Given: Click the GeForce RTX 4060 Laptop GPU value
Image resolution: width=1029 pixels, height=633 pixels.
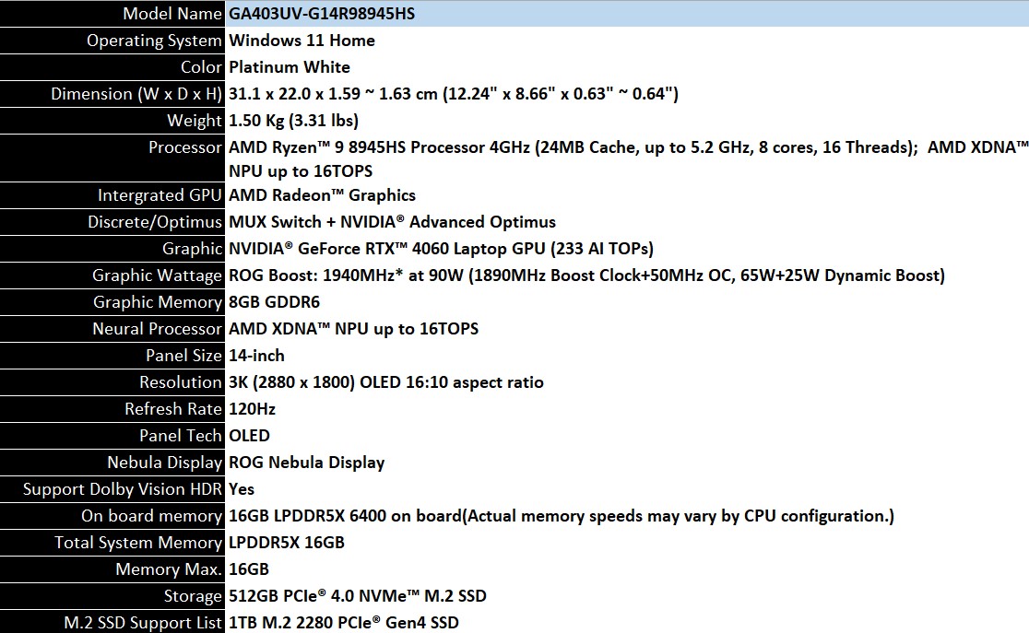Looking at the screenshot, I should coord(441,249).
